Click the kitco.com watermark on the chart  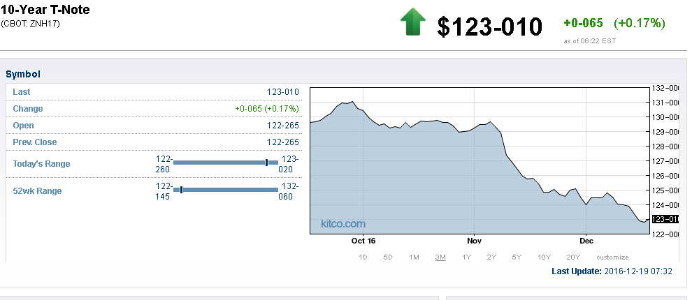pos(343,224)
